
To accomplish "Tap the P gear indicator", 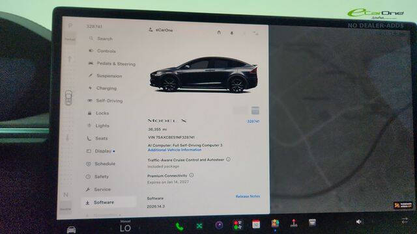I will point(70,26).
